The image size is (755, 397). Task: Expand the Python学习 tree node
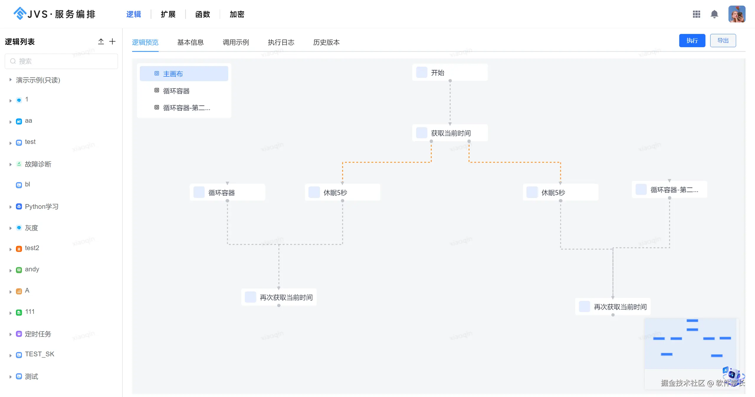click(x=10, y=207)
